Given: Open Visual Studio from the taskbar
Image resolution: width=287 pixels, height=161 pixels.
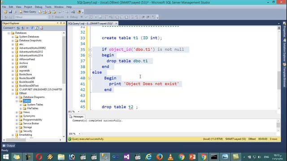Looking at the screenshot, I should (126, 157).
